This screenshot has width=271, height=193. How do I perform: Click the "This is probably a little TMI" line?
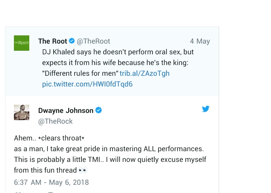(110, 159)
